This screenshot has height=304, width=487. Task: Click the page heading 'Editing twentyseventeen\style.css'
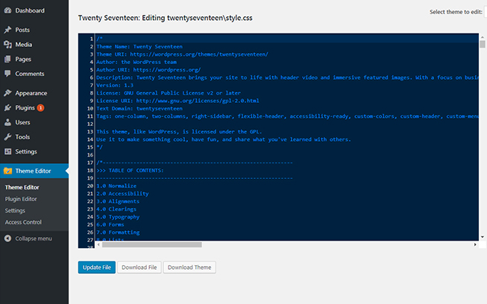pos(197,18)
